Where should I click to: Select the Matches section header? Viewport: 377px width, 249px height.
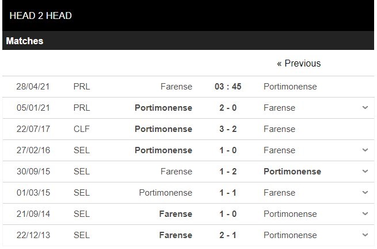25,41
